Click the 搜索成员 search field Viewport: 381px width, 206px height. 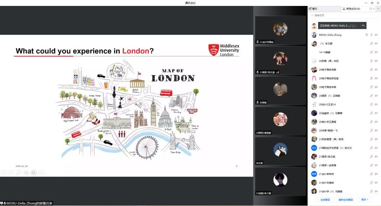click(x=344, y=15)
